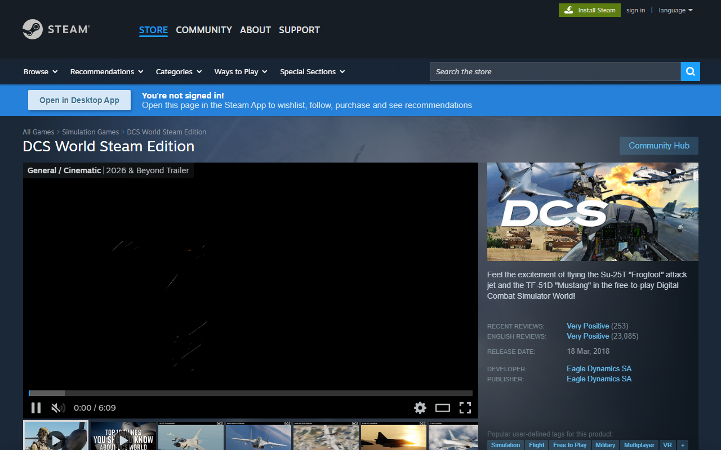Open English reviews Very Positive link
721x450 pixels.
click(x=588, y=336)
